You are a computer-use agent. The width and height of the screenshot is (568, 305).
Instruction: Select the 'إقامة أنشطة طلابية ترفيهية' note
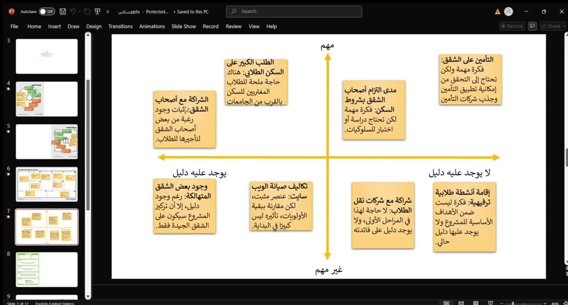click(465, 217)
